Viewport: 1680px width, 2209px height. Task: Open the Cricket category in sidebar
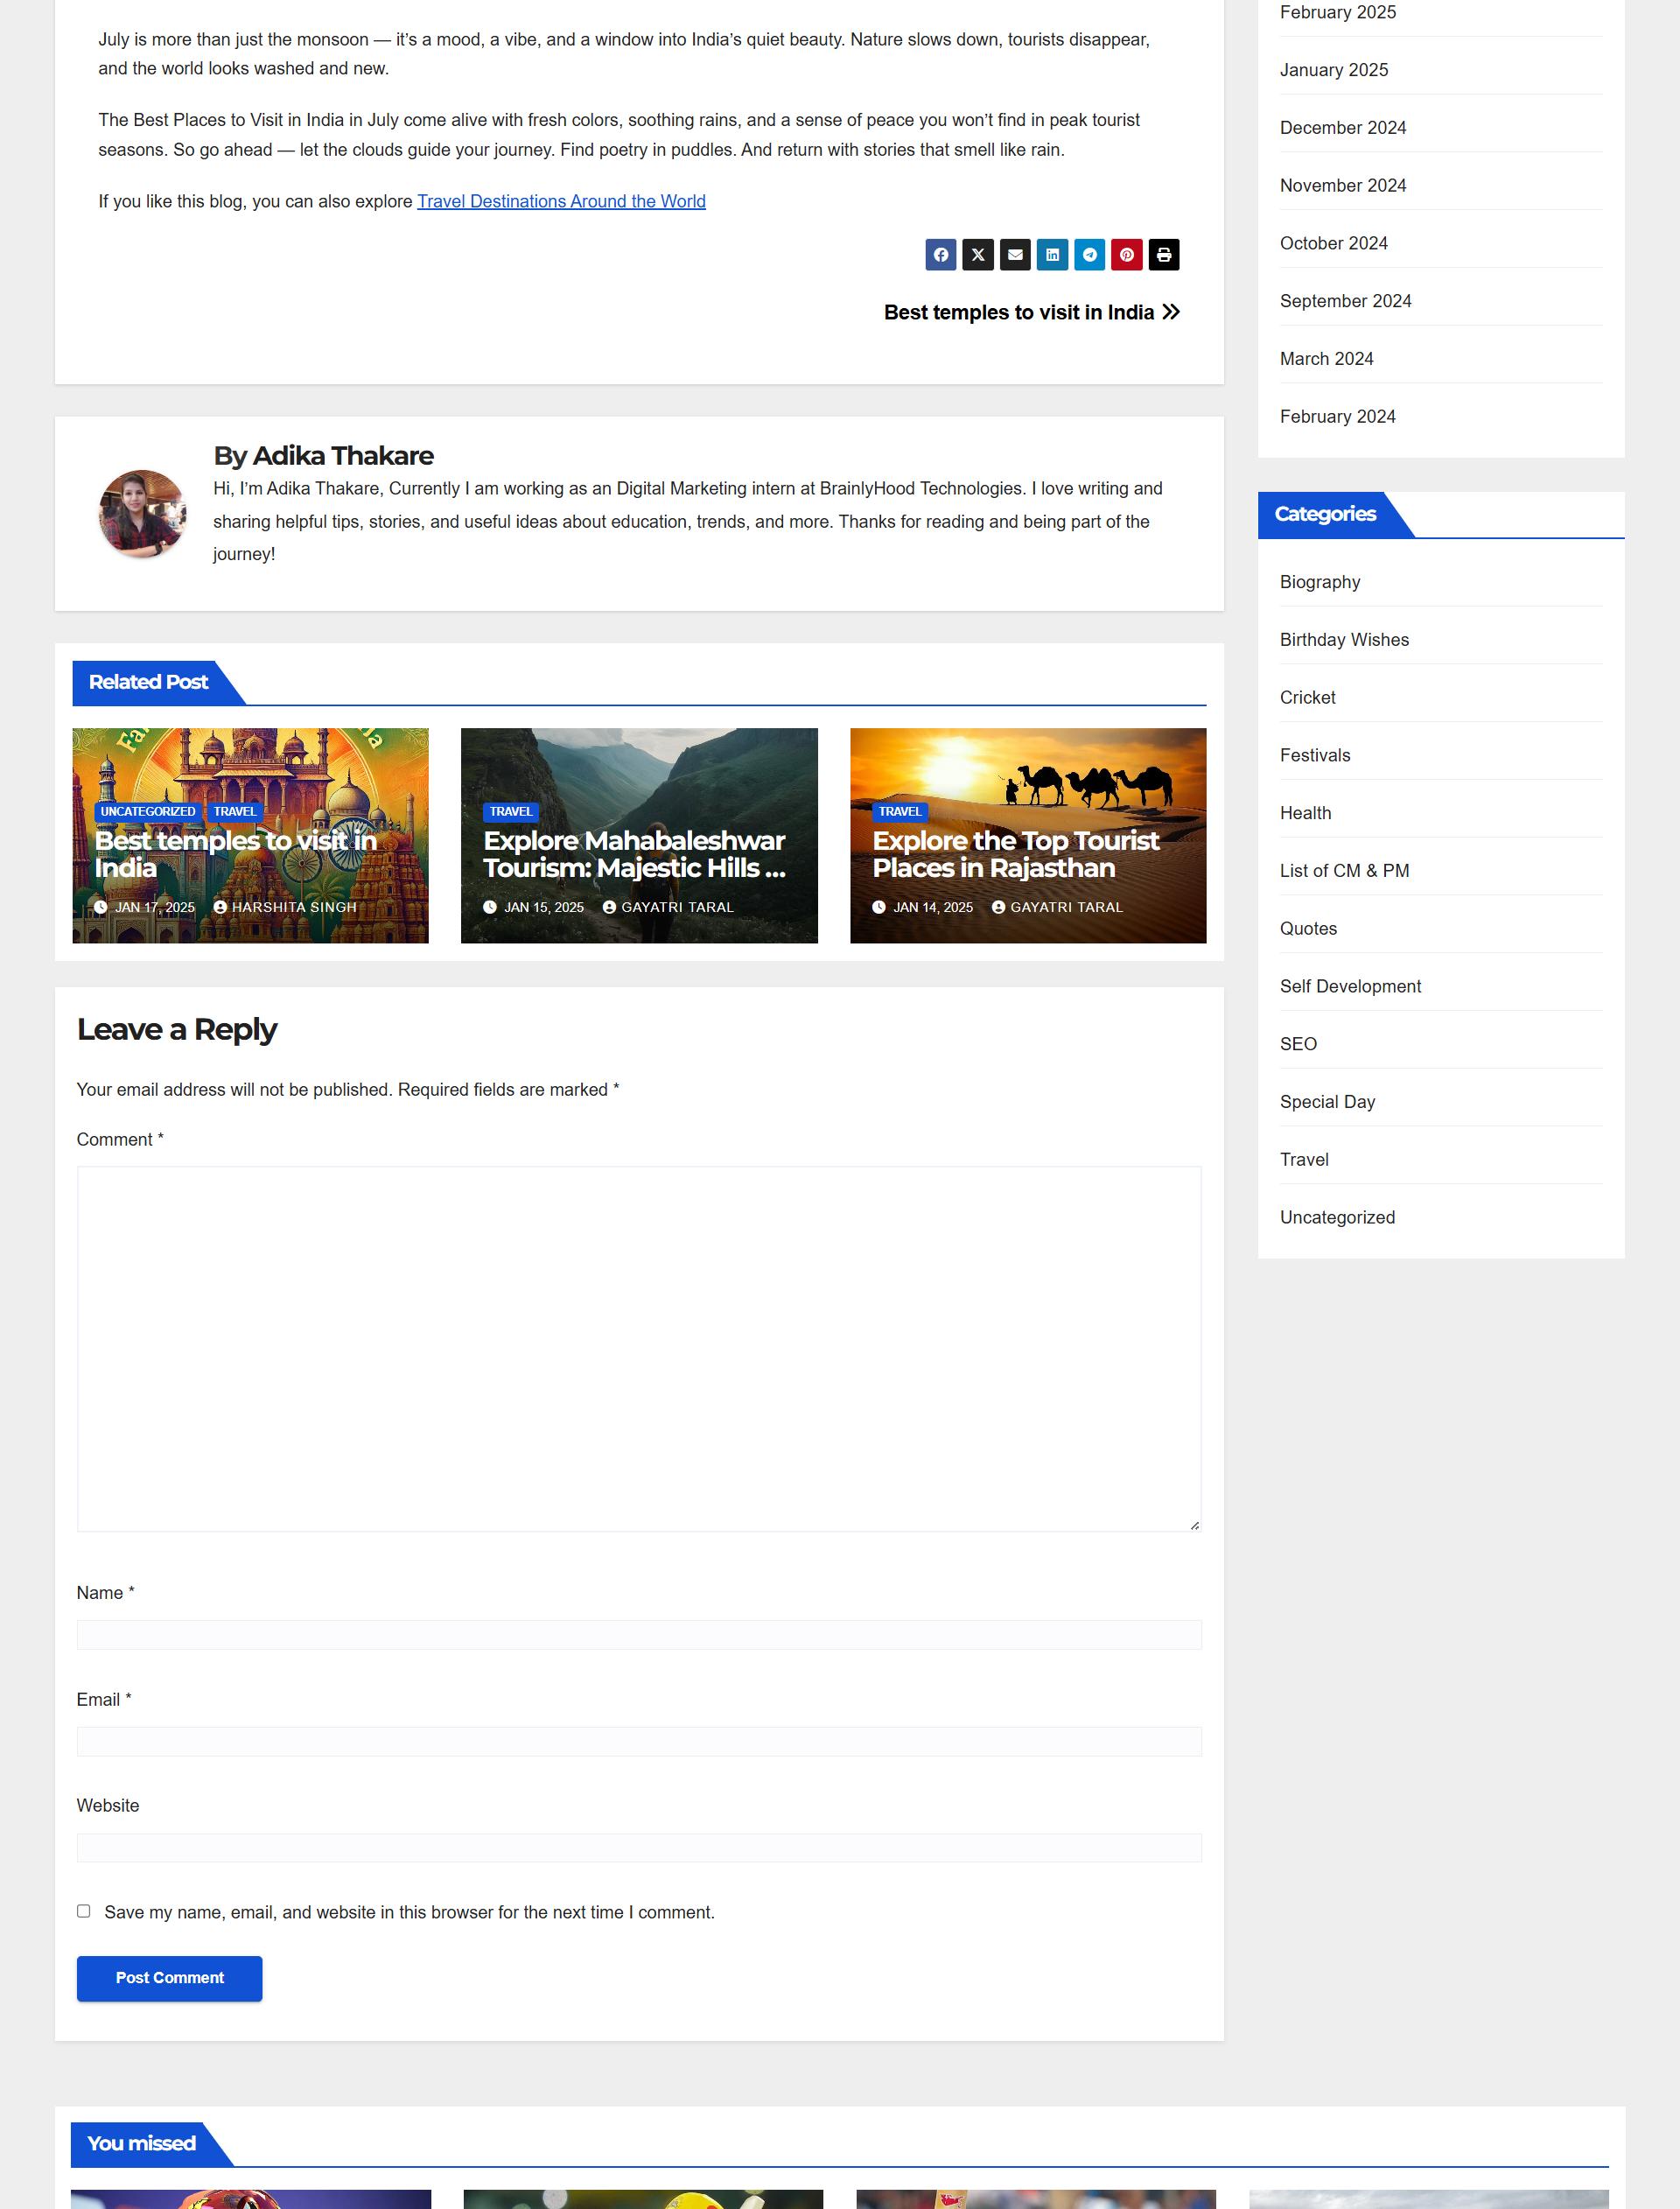(x=1307, y=697)
